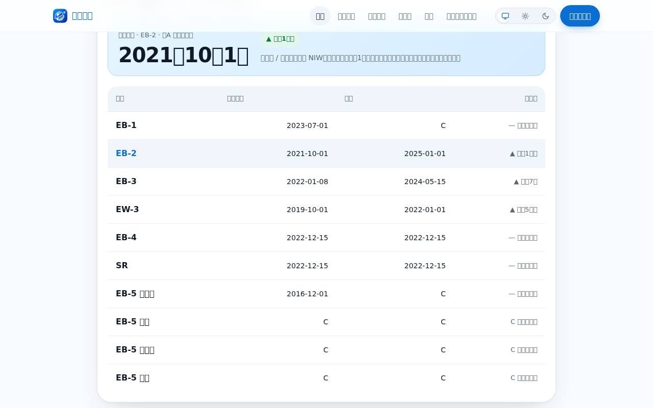
Task: Click the no-change dash cell in EB-4 row
Action: point(523,238)
